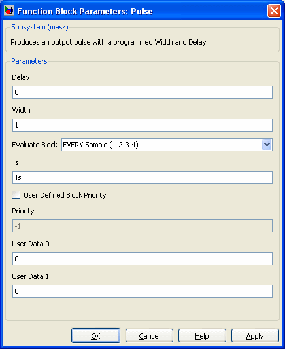Close the Function Block Parameters dialog

click(x=274, y=10)
